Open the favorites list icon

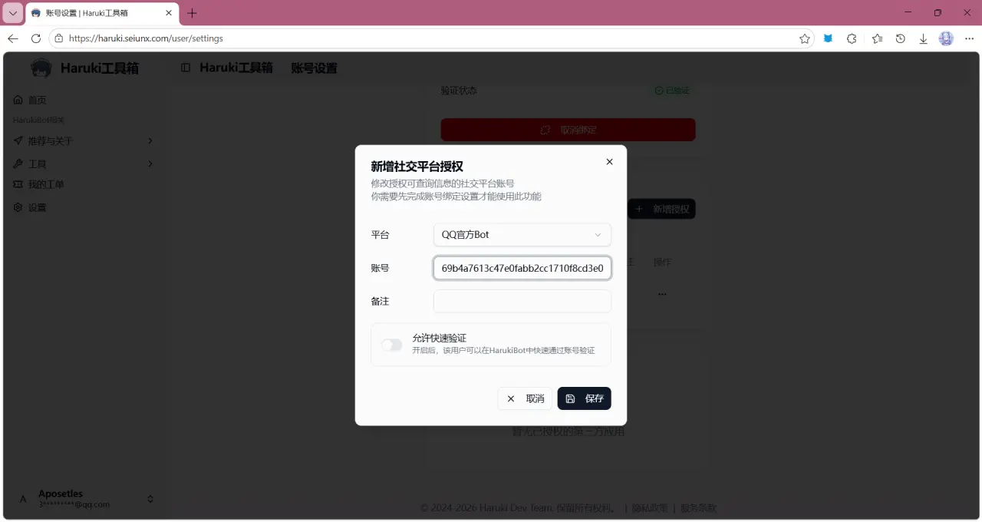coord(877,38)
